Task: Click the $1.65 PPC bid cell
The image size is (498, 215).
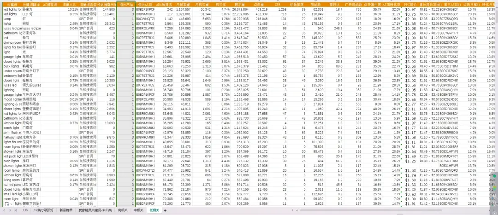Action: 411,23
